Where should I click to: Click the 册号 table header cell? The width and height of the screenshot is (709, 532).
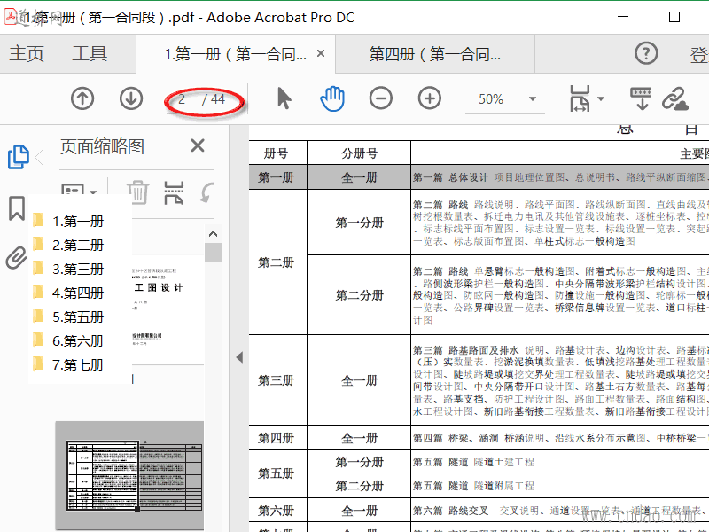277,153
